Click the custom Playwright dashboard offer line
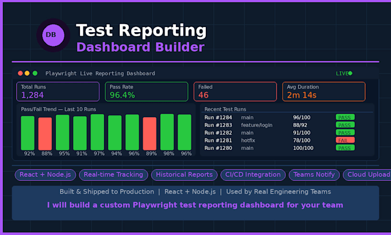This screenshot has height=235, width=391. click(x=195, y=205)
